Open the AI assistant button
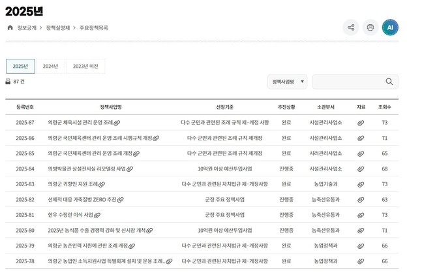The image size is (437, 277). pyautogui.click(x=390, y=27)
